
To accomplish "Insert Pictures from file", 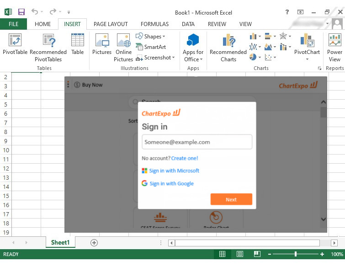I will [102, 44].
